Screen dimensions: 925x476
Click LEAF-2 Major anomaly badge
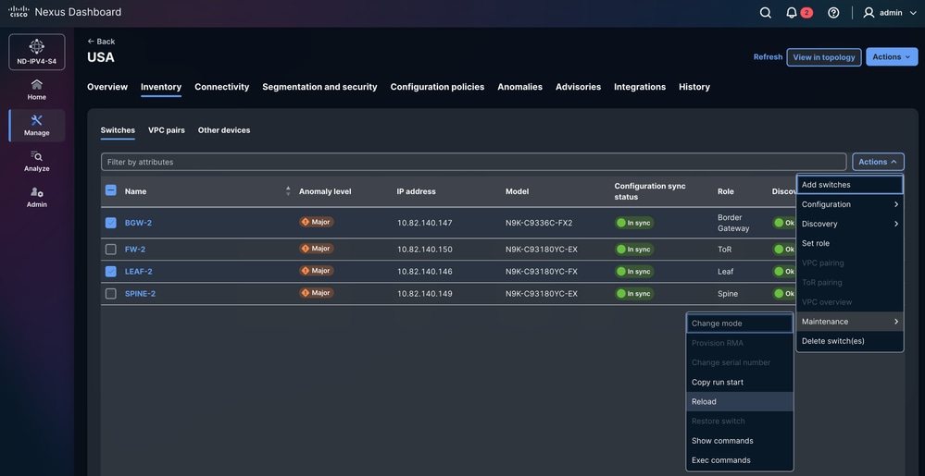(x=316, y=271)
